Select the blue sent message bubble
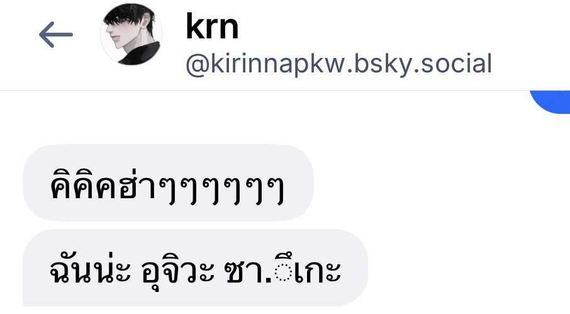Image resolution: width=570 pixels, height=314 pixels. (550, 102)
